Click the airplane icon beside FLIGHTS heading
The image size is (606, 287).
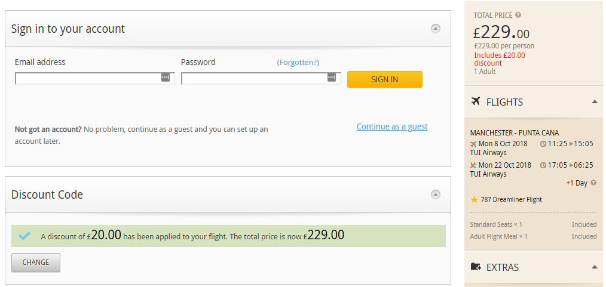(476, 101)
